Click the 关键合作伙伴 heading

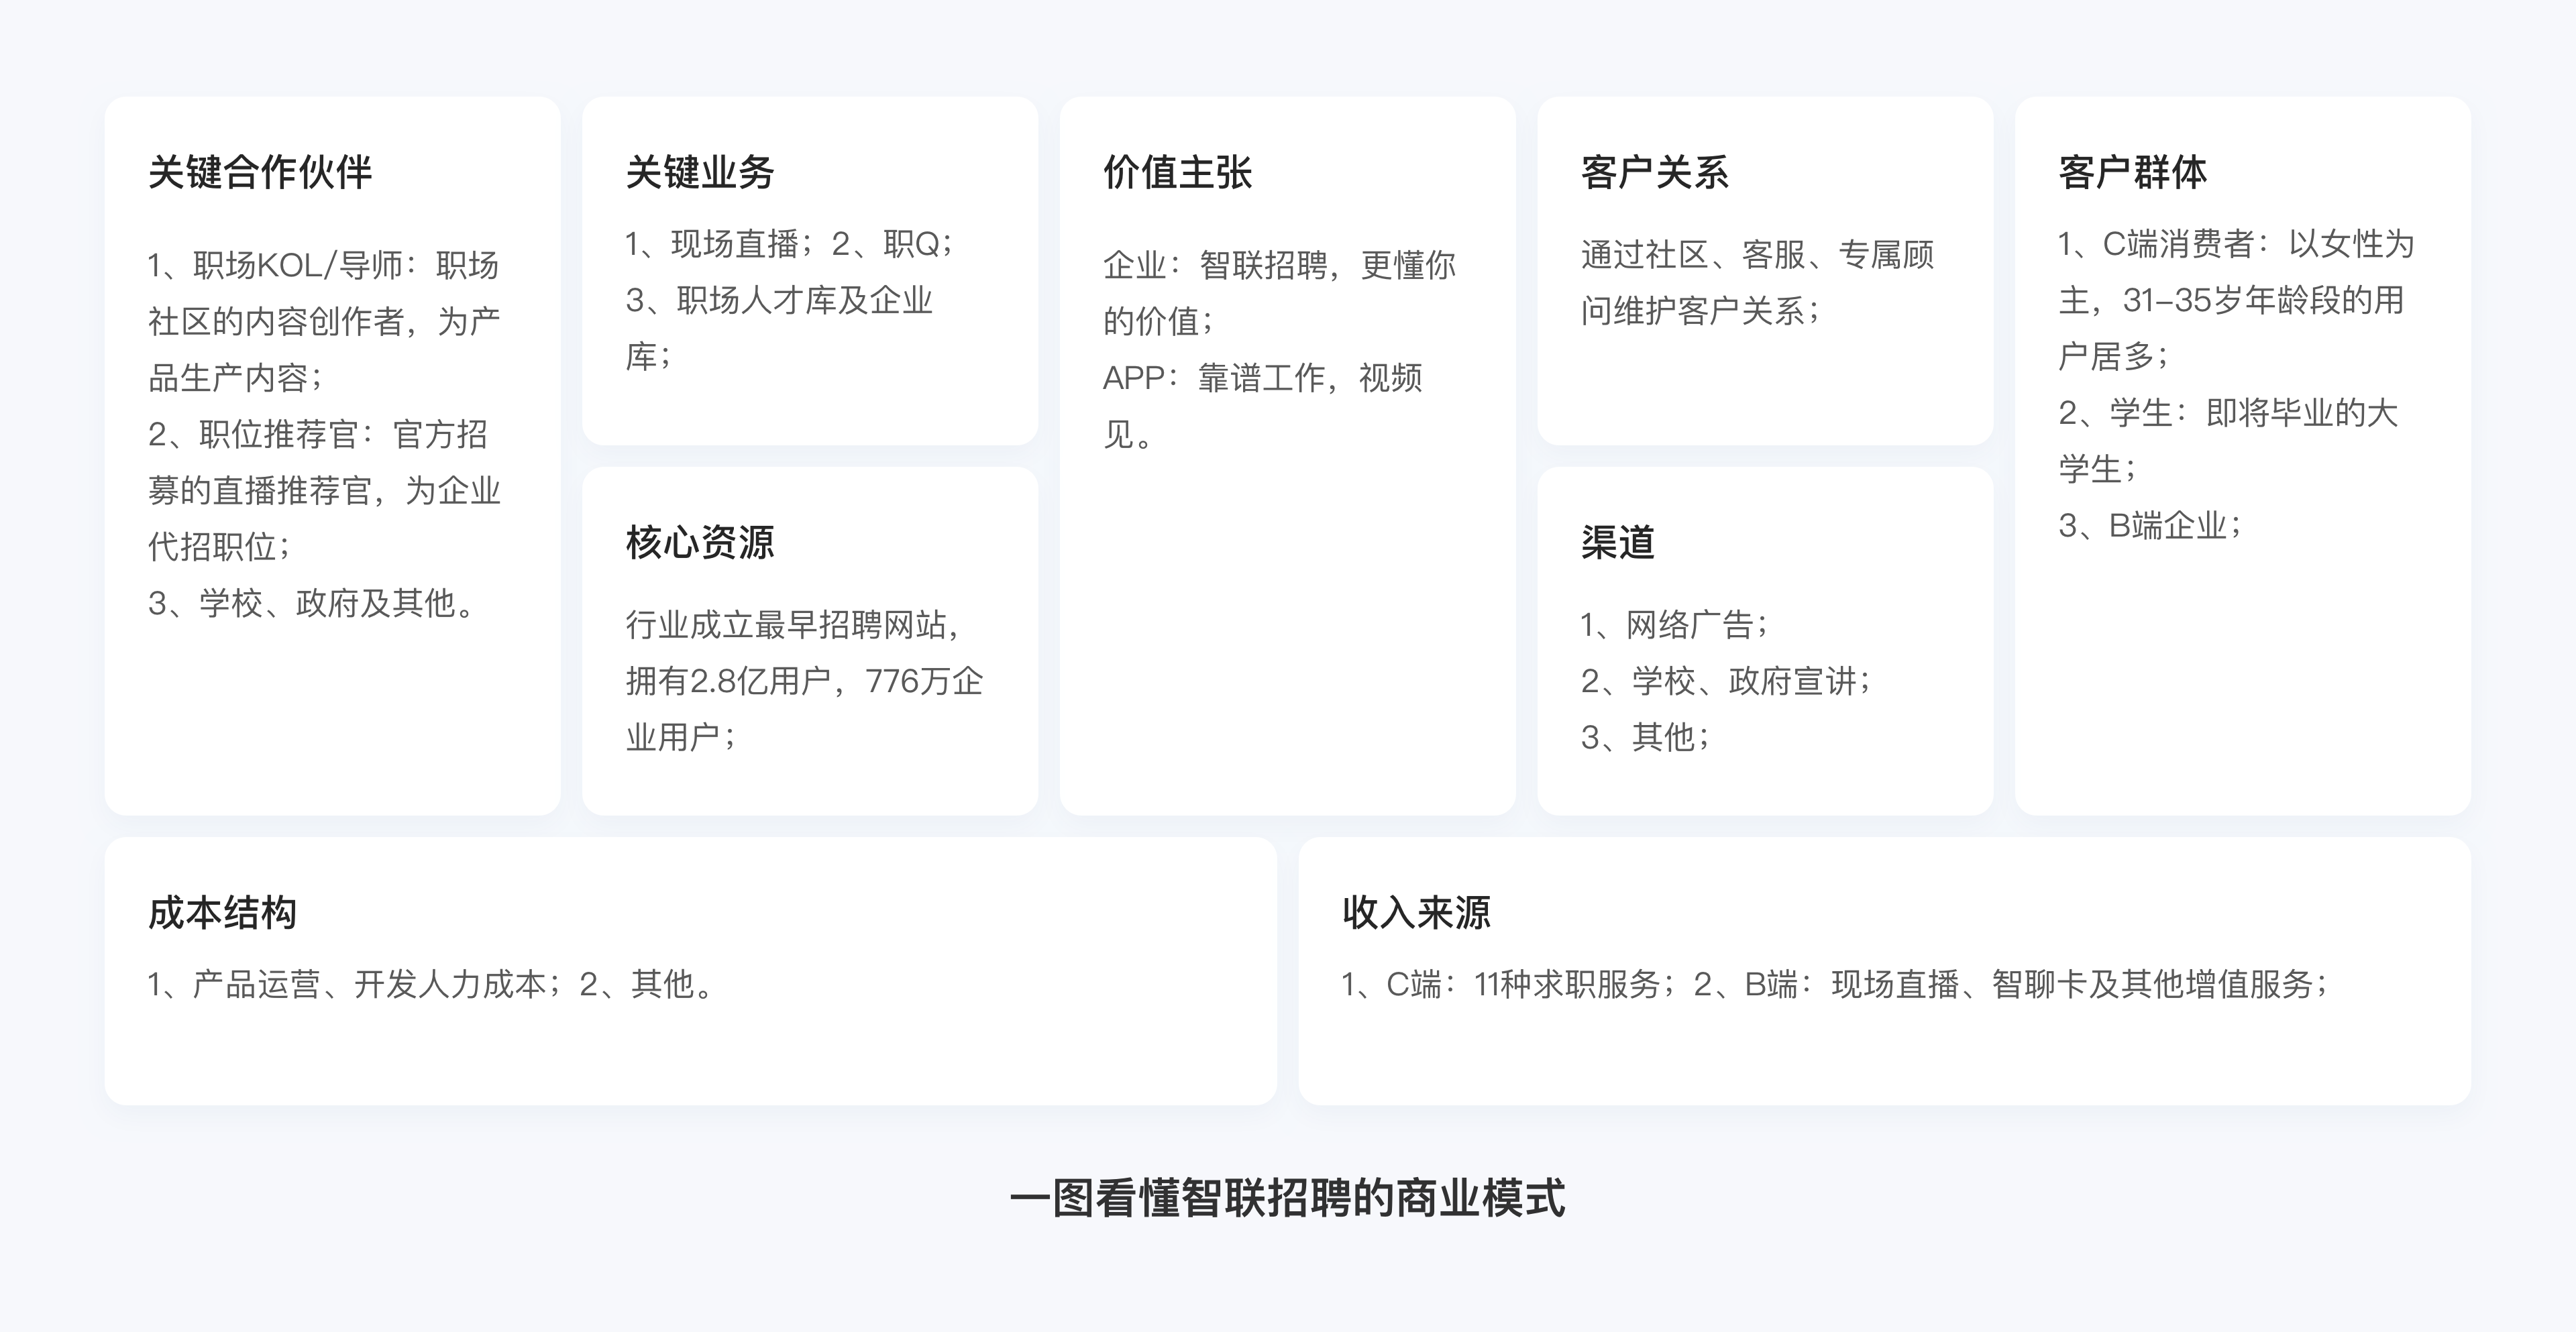[x=259, y=172]
